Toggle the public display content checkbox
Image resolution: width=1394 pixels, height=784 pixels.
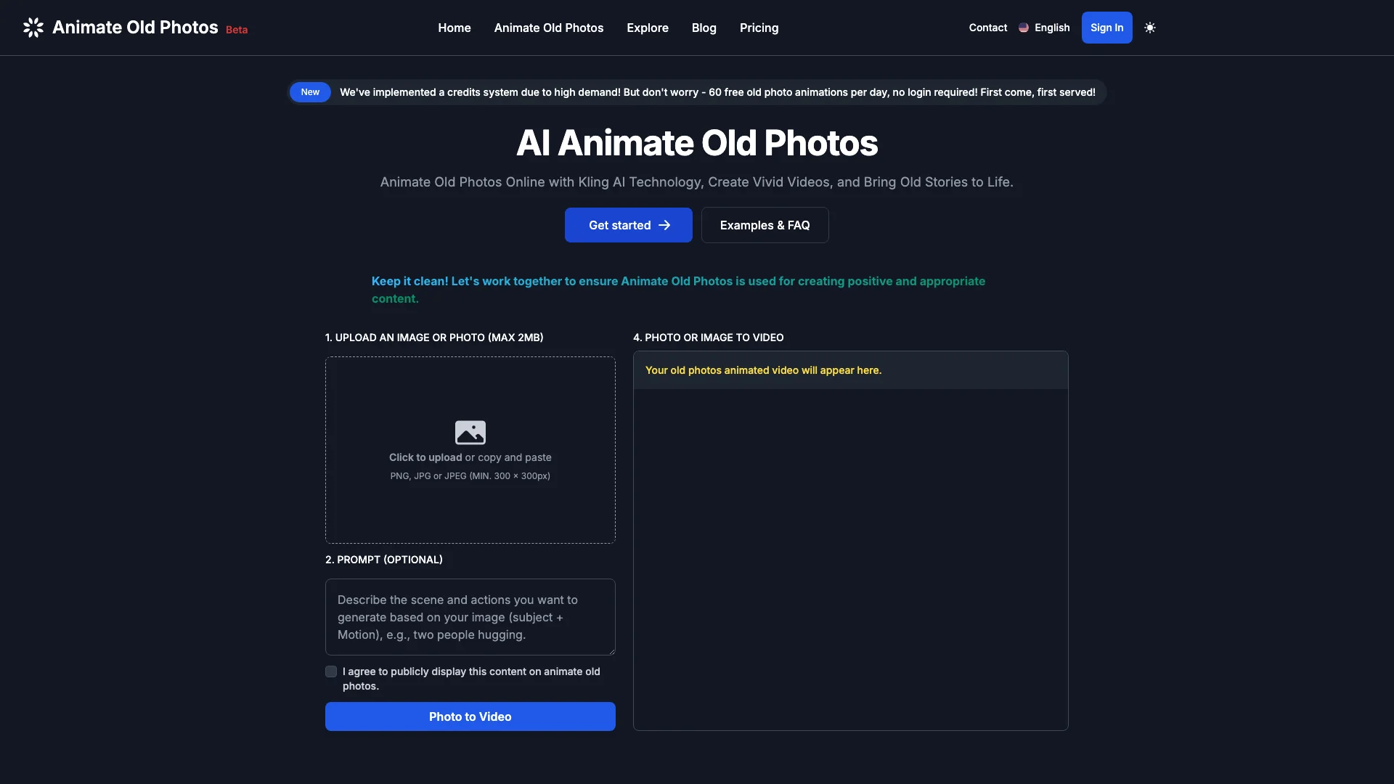tap(330, 671)
